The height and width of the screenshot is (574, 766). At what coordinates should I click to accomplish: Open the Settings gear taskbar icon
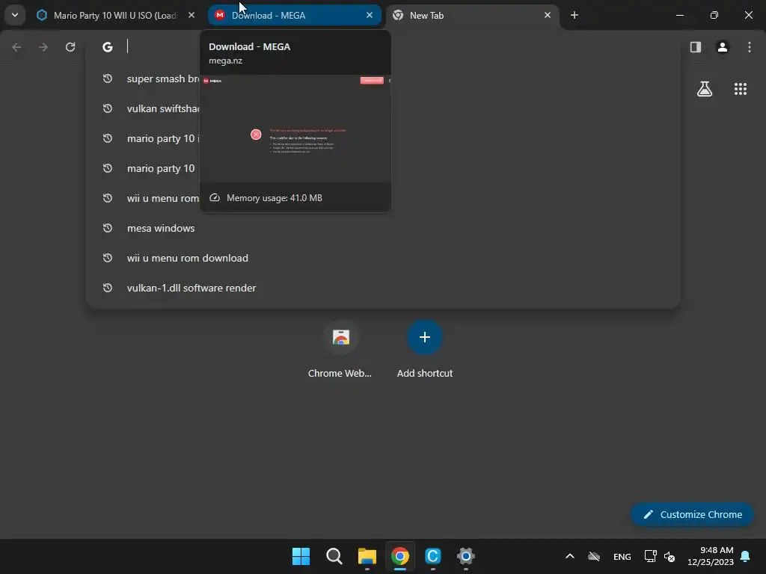[x=465, y=556]
